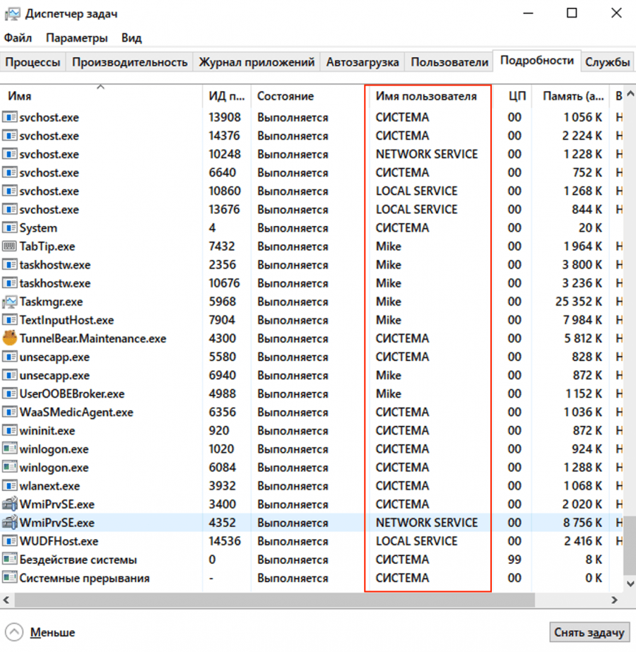The width and height of the screenshot is (636, 652).
Task: Click the wlanext.exe process icon
Action: tap(10, 486)
